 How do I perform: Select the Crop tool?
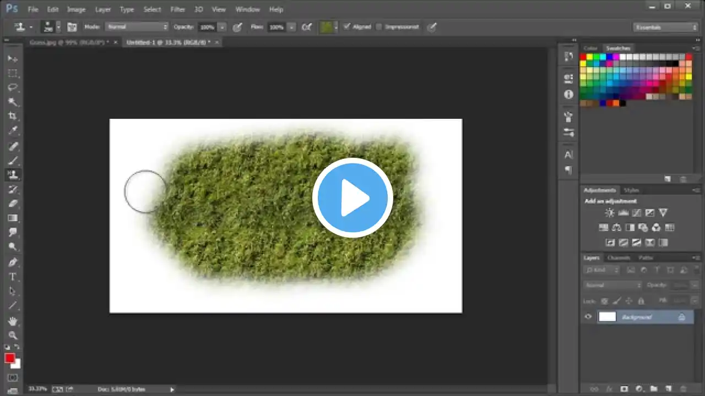tap(13, 116)
